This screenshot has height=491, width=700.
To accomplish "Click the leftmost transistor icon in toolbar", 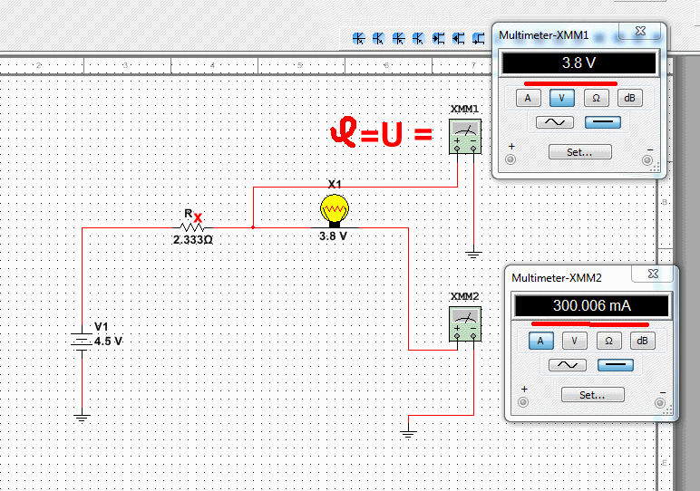I will 358,38.
